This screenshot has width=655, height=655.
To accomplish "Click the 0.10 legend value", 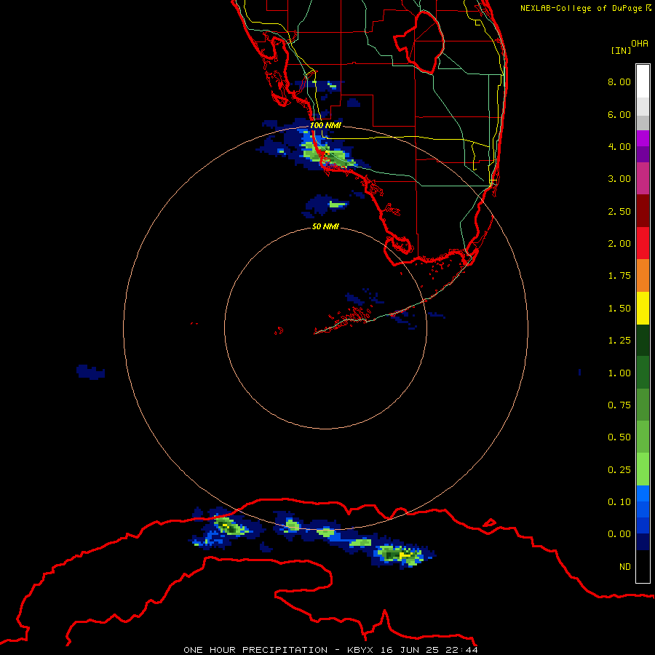I will click(619, 502).
